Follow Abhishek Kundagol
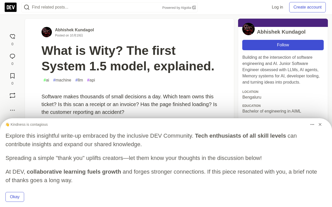Image resolution: width=332 pixels, height=207 pixels. pyautogui.click(x=283, y=45)
